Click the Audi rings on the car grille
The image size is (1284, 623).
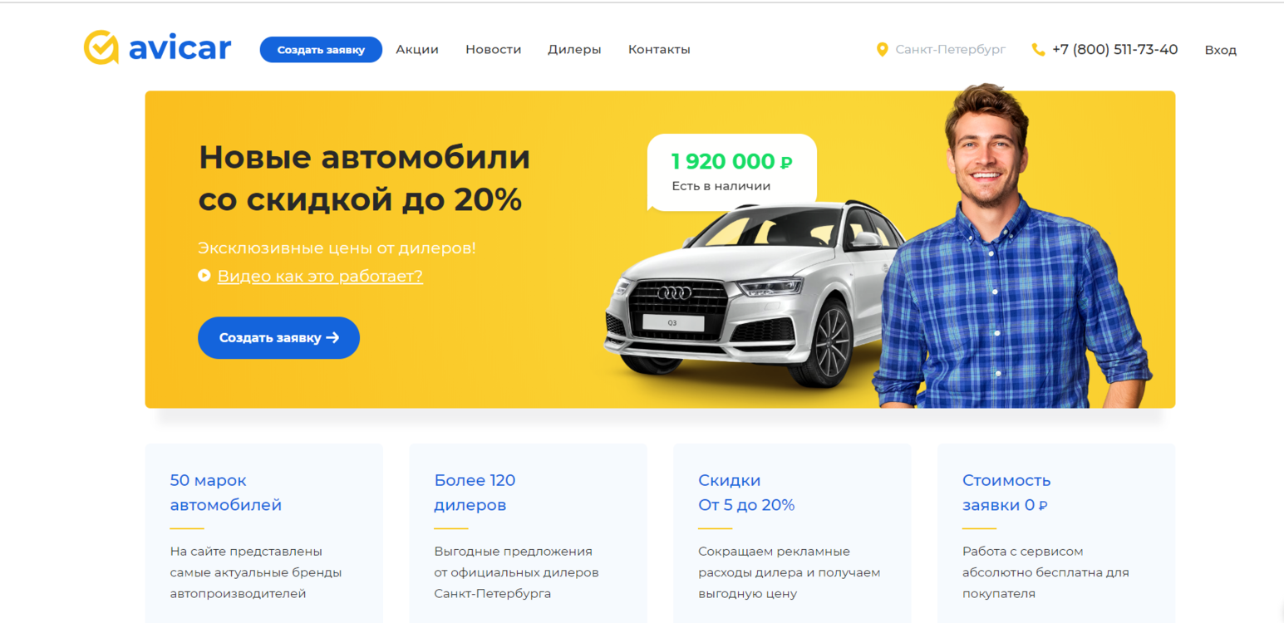[x=674, y=293]
